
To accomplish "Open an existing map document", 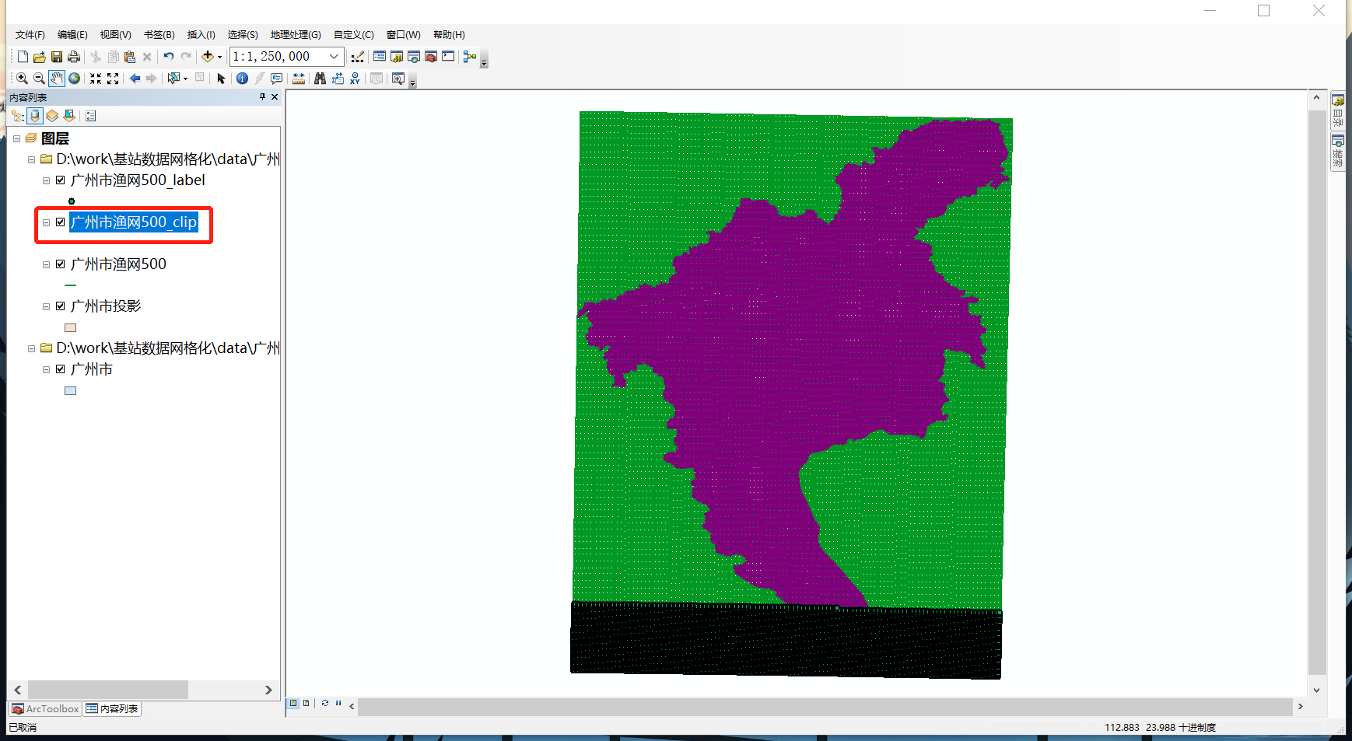I will (x=39, y=57).
